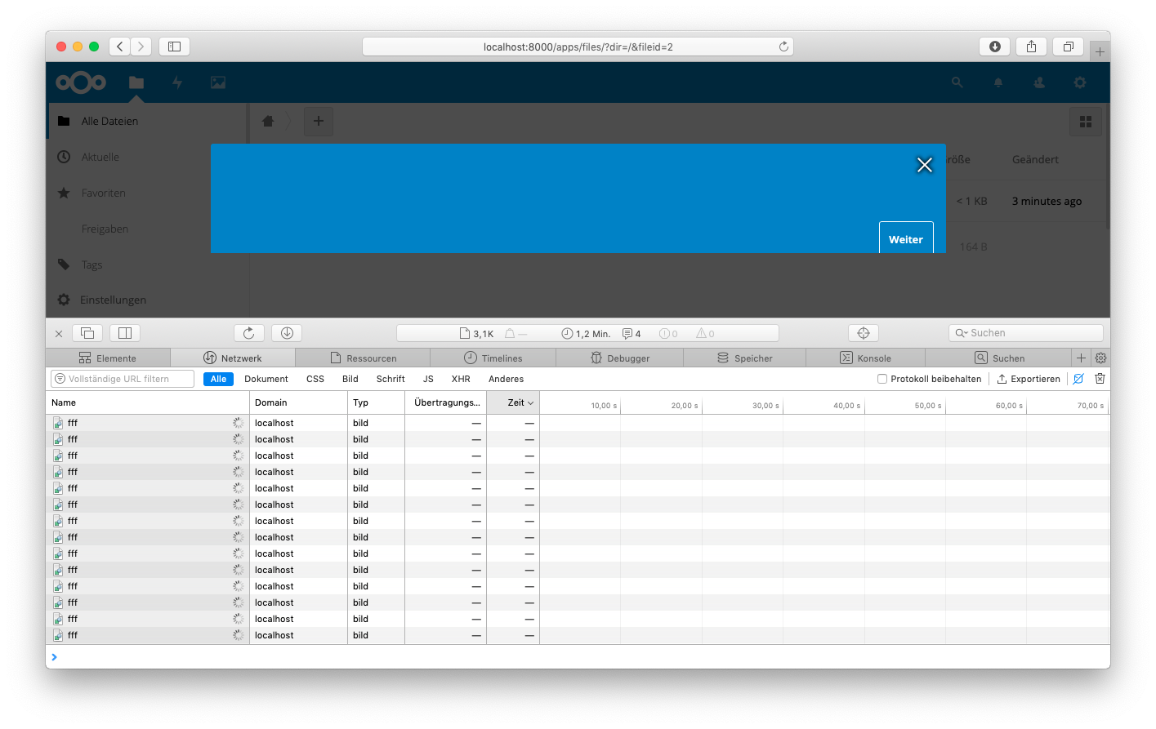Image resolution: width=1156 pixels, height=729 pixels.
Task: Switch to the Ressourcen tab
Action: [x=363, y=358]
